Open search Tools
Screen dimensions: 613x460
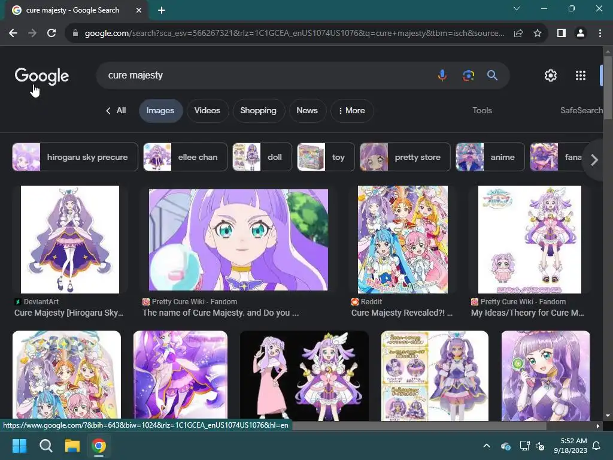click(482, 111)
